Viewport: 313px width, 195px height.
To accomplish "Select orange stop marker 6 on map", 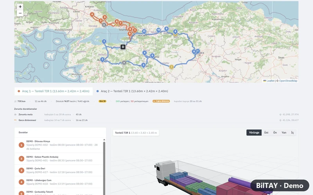I will pyautogui.click(x=117, y=21).
